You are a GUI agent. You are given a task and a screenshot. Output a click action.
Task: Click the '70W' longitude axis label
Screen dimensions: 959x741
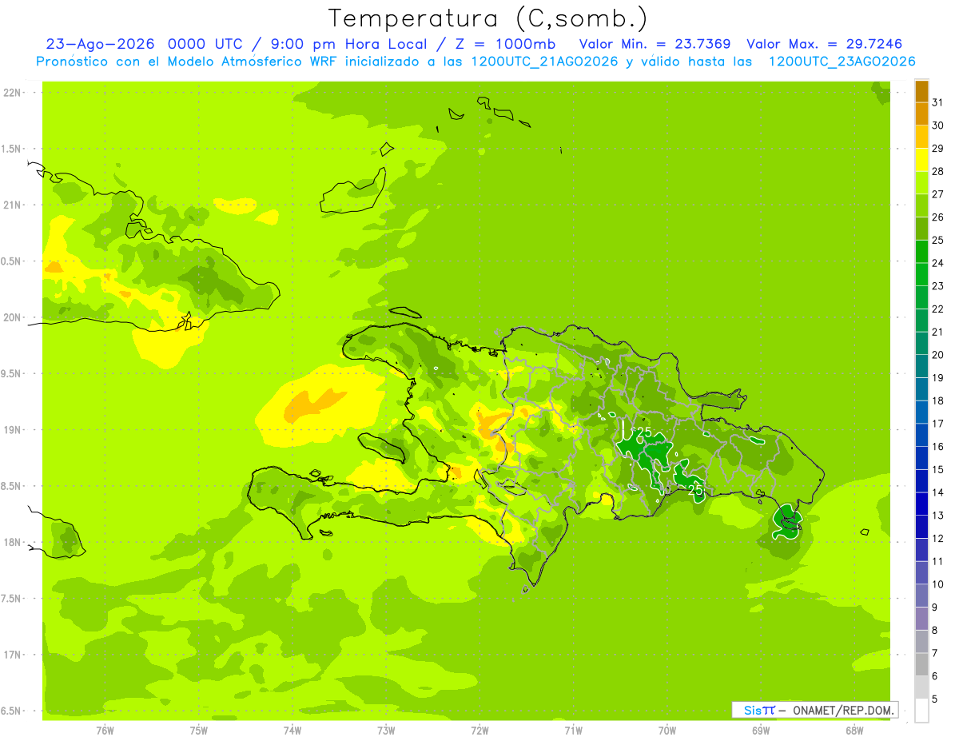(667, 730)
